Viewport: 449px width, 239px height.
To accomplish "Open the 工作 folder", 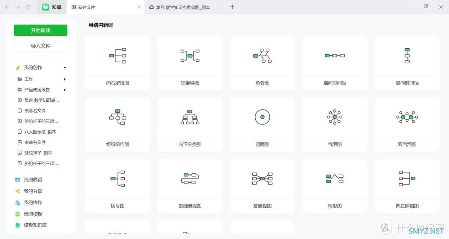I will pyautogui.click(x=29, y=79).
